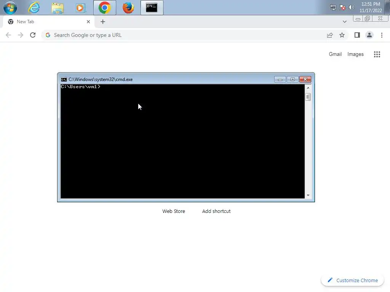The width and height of the screenshot is (390, 292).
Task: Expand the Chrome tab search chevron
Action: (x=344, y=22)
